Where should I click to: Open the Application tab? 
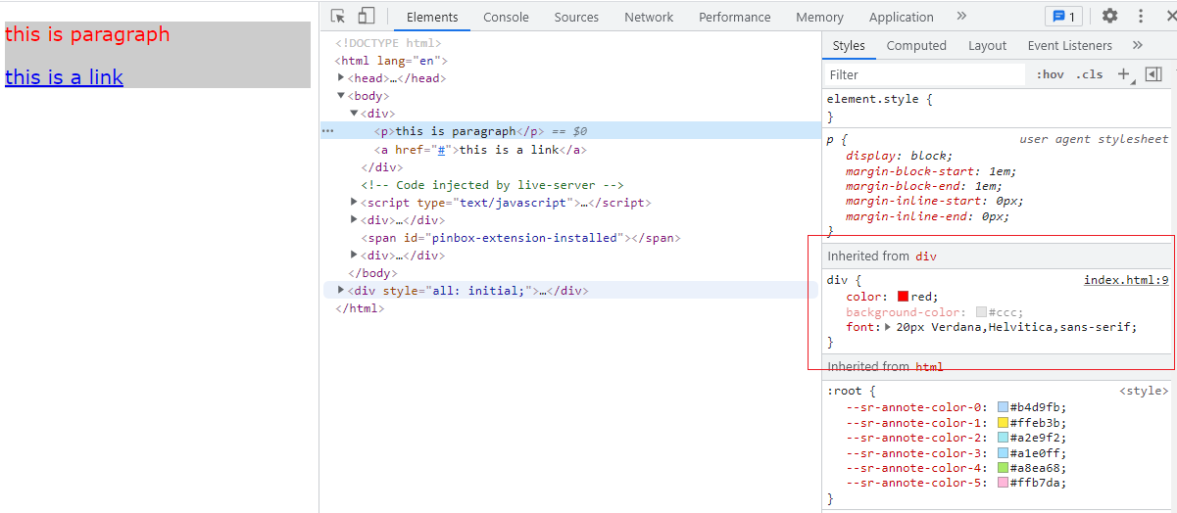click(x=901, y=17)
